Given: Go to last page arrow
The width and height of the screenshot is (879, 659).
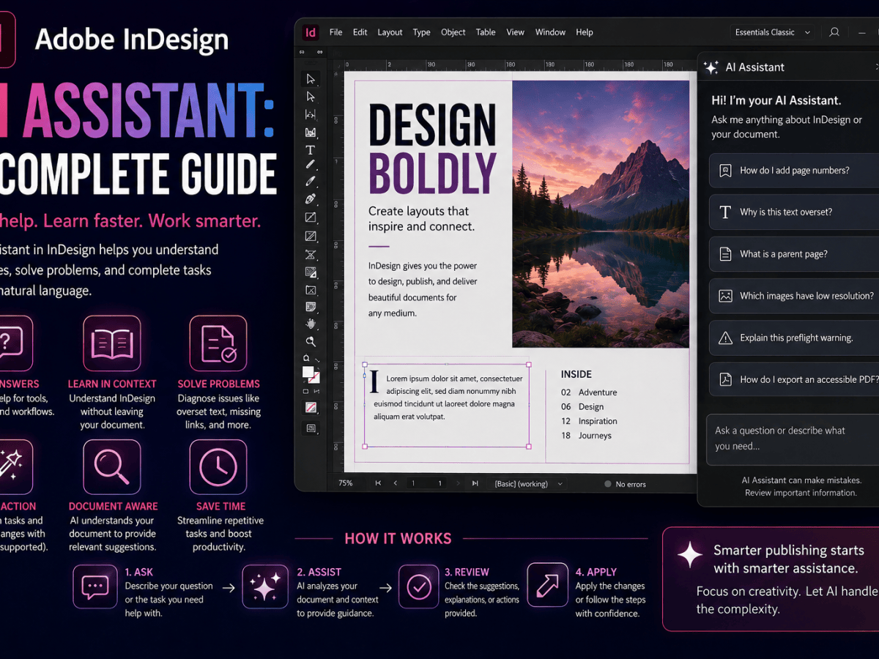Looking at the screenshot, I should 475,483.
